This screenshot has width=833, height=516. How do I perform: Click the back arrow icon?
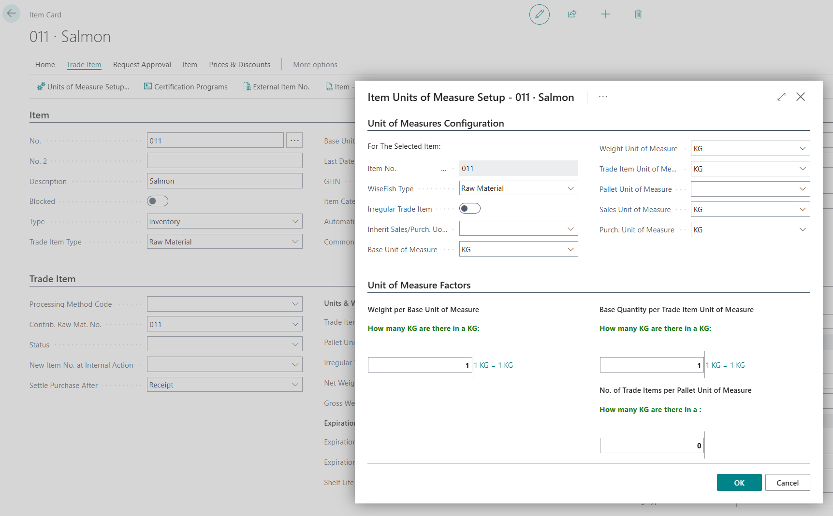(11, 14)
